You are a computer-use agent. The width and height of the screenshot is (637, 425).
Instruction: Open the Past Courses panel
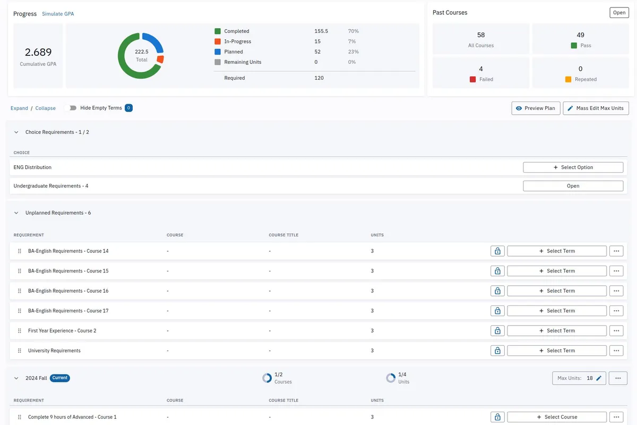[619, 13]
